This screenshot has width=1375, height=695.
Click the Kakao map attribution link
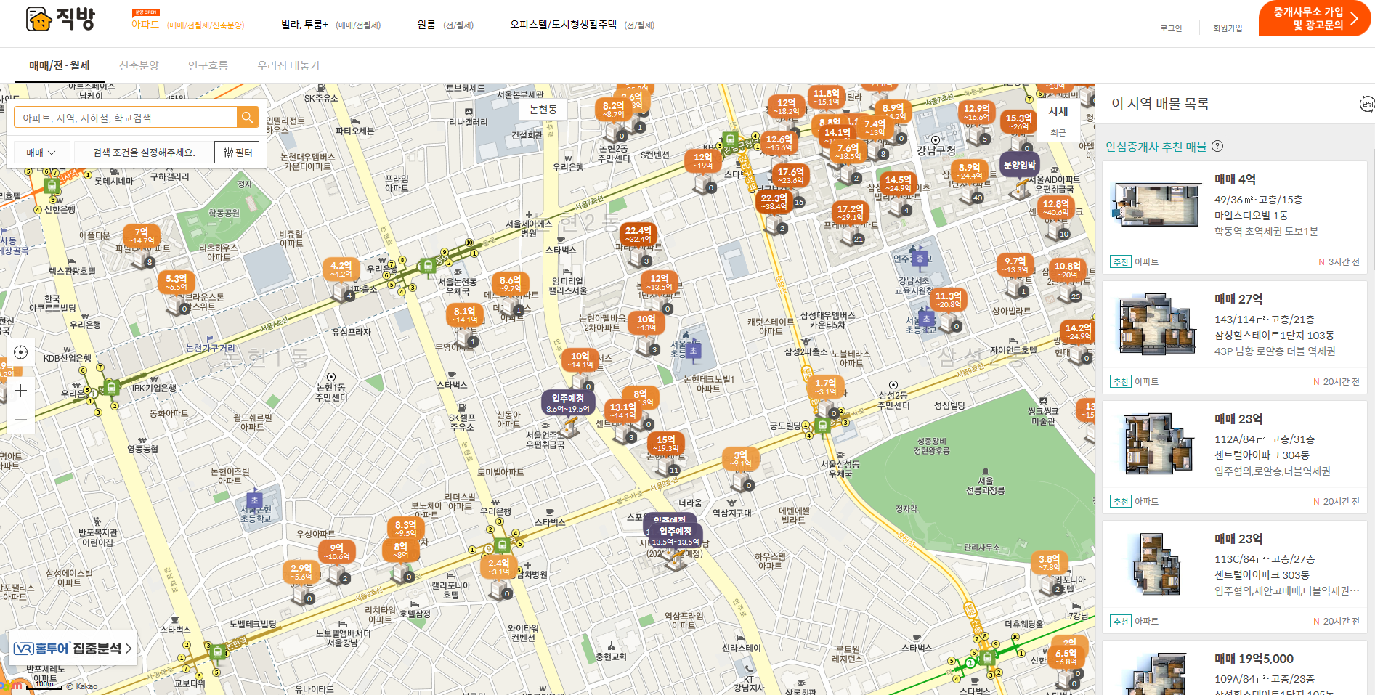pos(82,686)
